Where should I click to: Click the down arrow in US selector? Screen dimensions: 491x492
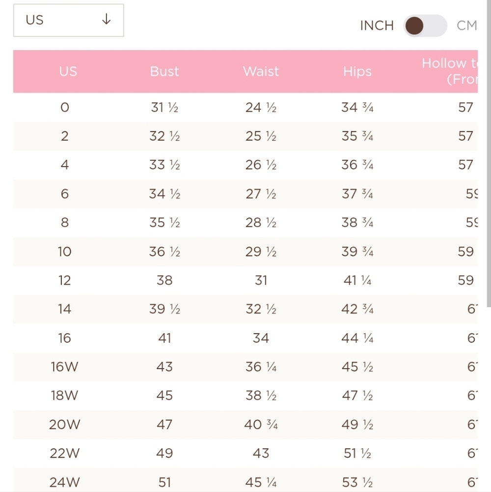[x=106, y=19]
